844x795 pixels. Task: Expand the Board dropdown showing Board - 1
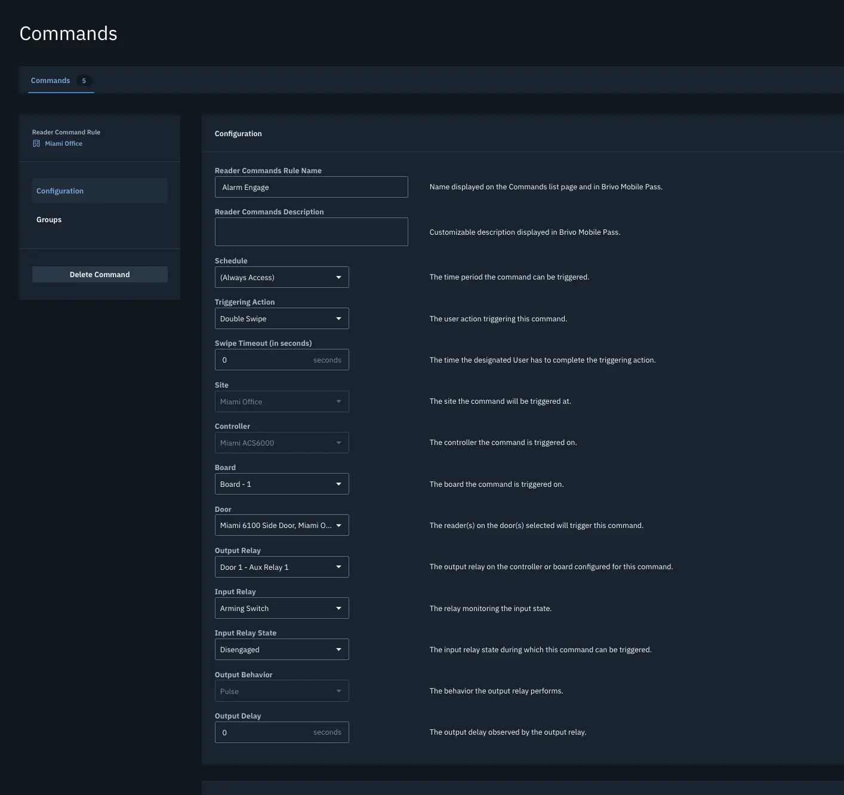click(x=282, y=484)
